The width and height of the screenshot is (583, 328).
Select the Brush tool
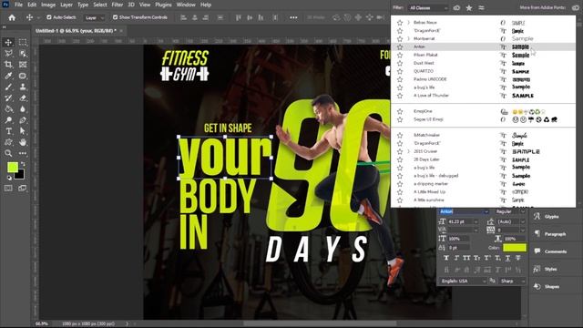coord(8,87)
